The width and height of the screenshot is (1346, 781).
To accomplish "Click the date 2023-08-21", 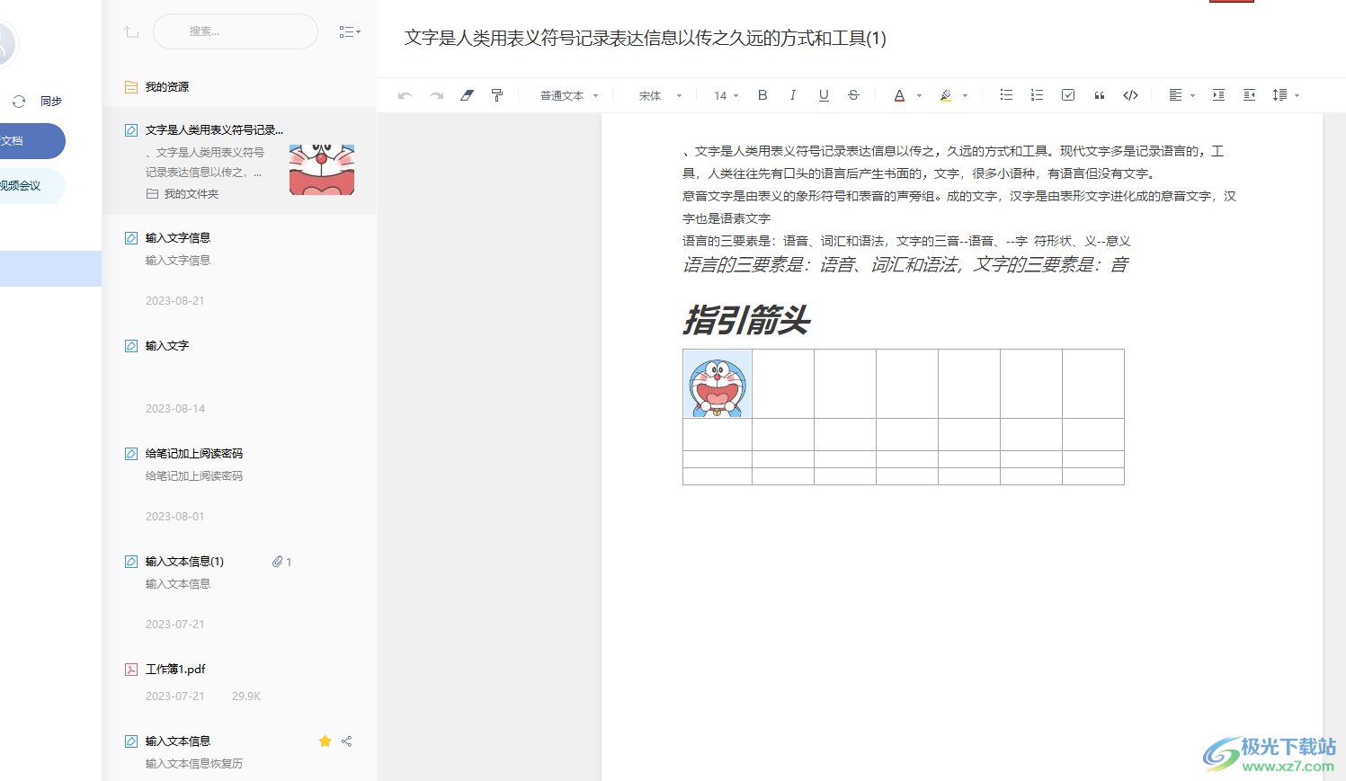I will coord(175,301).
